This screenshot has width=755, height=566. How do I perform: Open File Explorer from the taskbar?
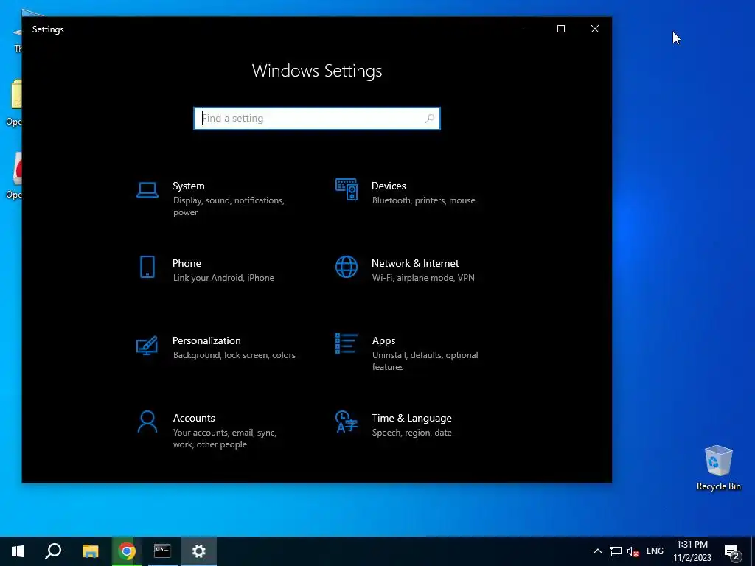[x=90, y=551]
